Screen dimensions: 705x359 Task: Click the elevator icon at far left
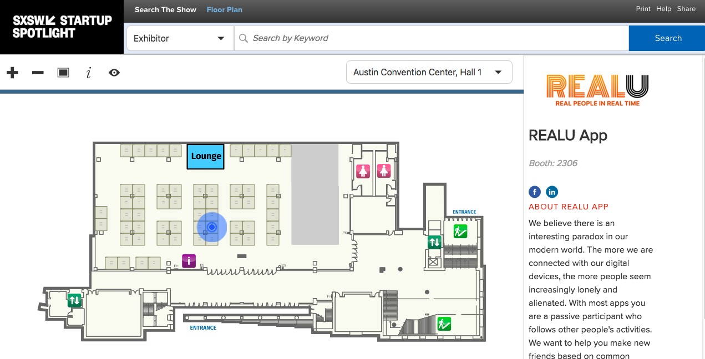coord(74,300)
